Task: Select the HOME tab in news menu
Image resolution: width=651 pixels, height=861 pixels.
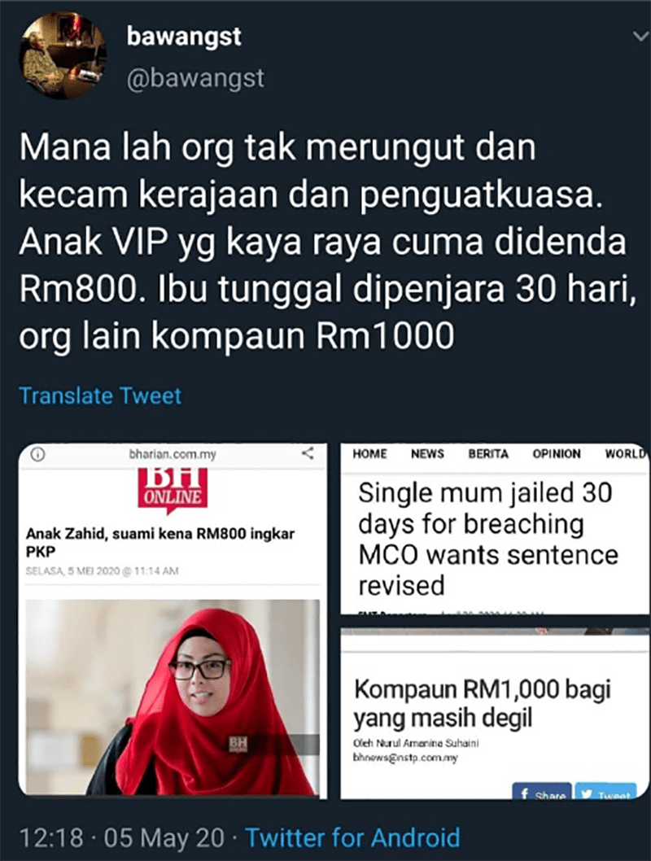Action: pyautogui.click(x=369, y=454)
